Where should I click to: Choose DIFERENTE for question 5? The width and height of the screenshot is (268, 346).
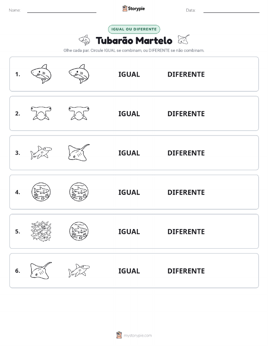click(x=186, y=231)
